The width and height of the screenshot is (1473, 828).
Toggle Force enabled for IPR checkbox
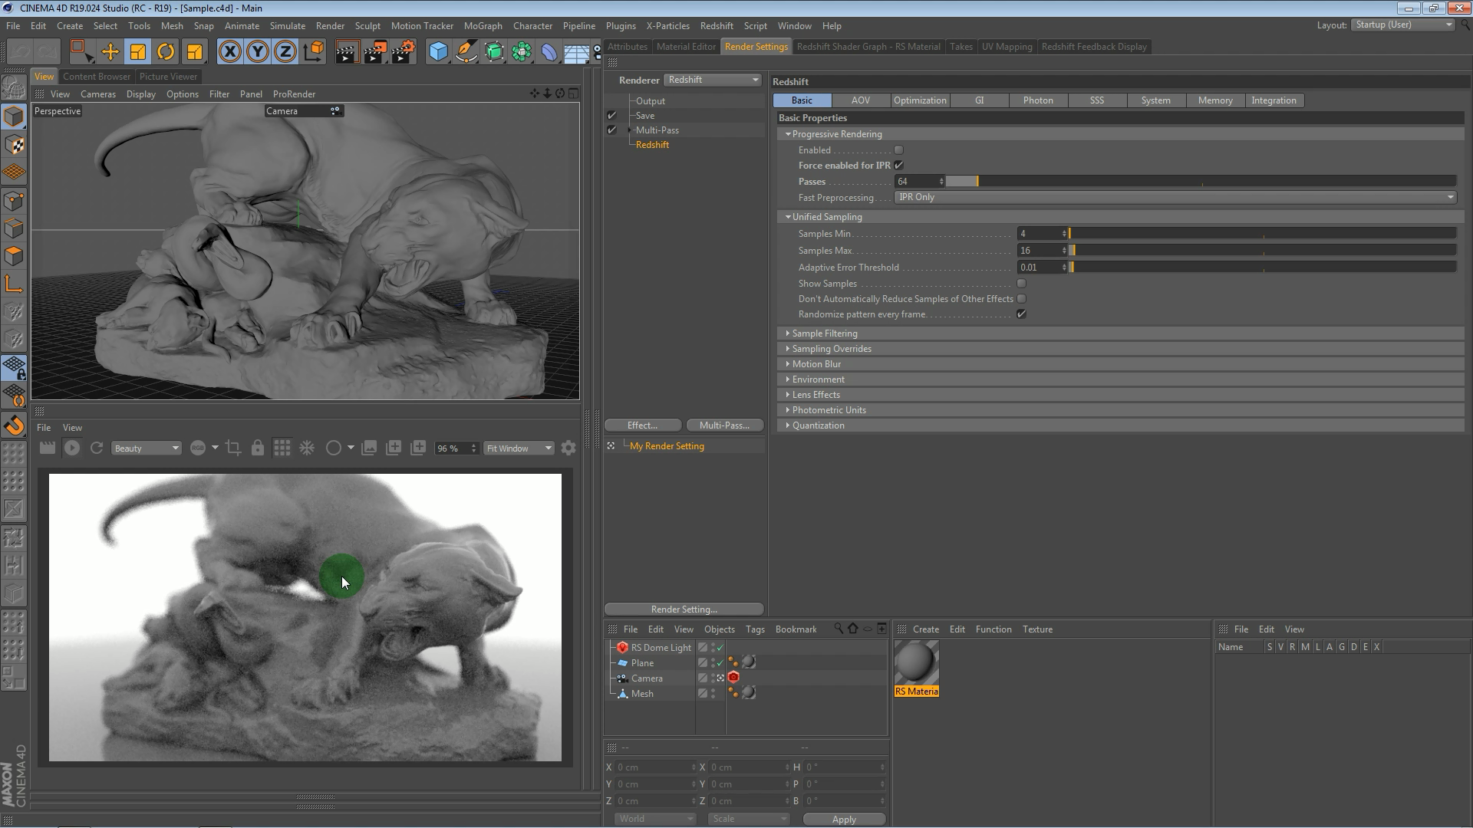[x=898, y=166]
